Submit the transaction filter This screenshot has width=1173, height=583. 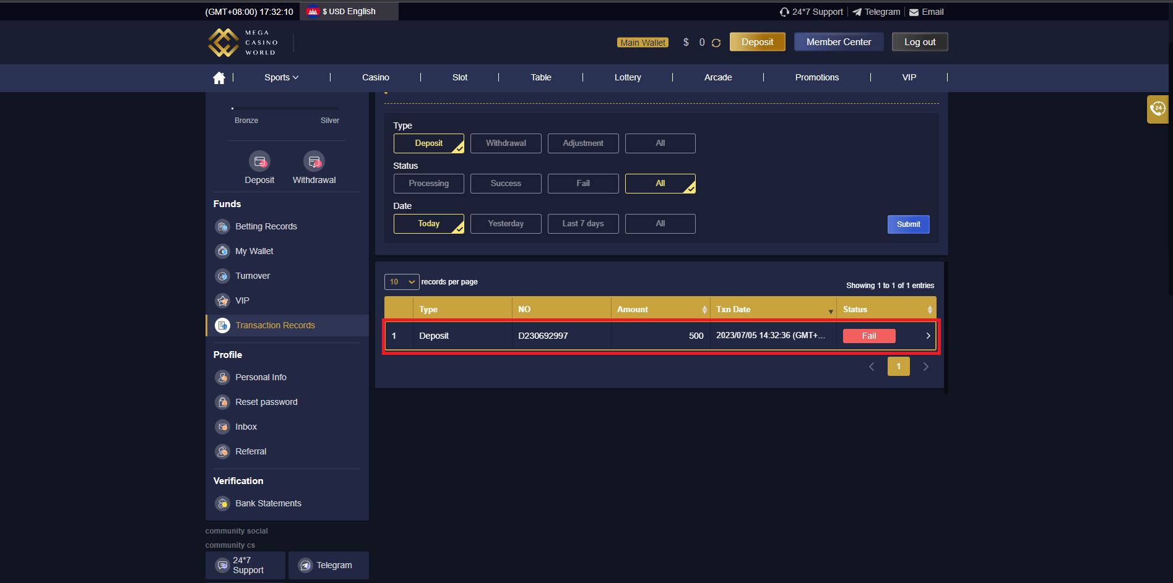point(909,224)
